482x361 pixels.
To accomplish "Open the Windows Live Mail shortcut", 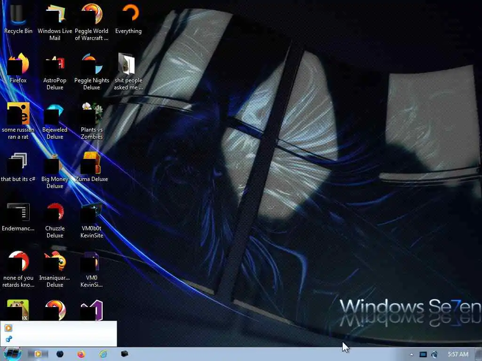I will coord(55,22).
